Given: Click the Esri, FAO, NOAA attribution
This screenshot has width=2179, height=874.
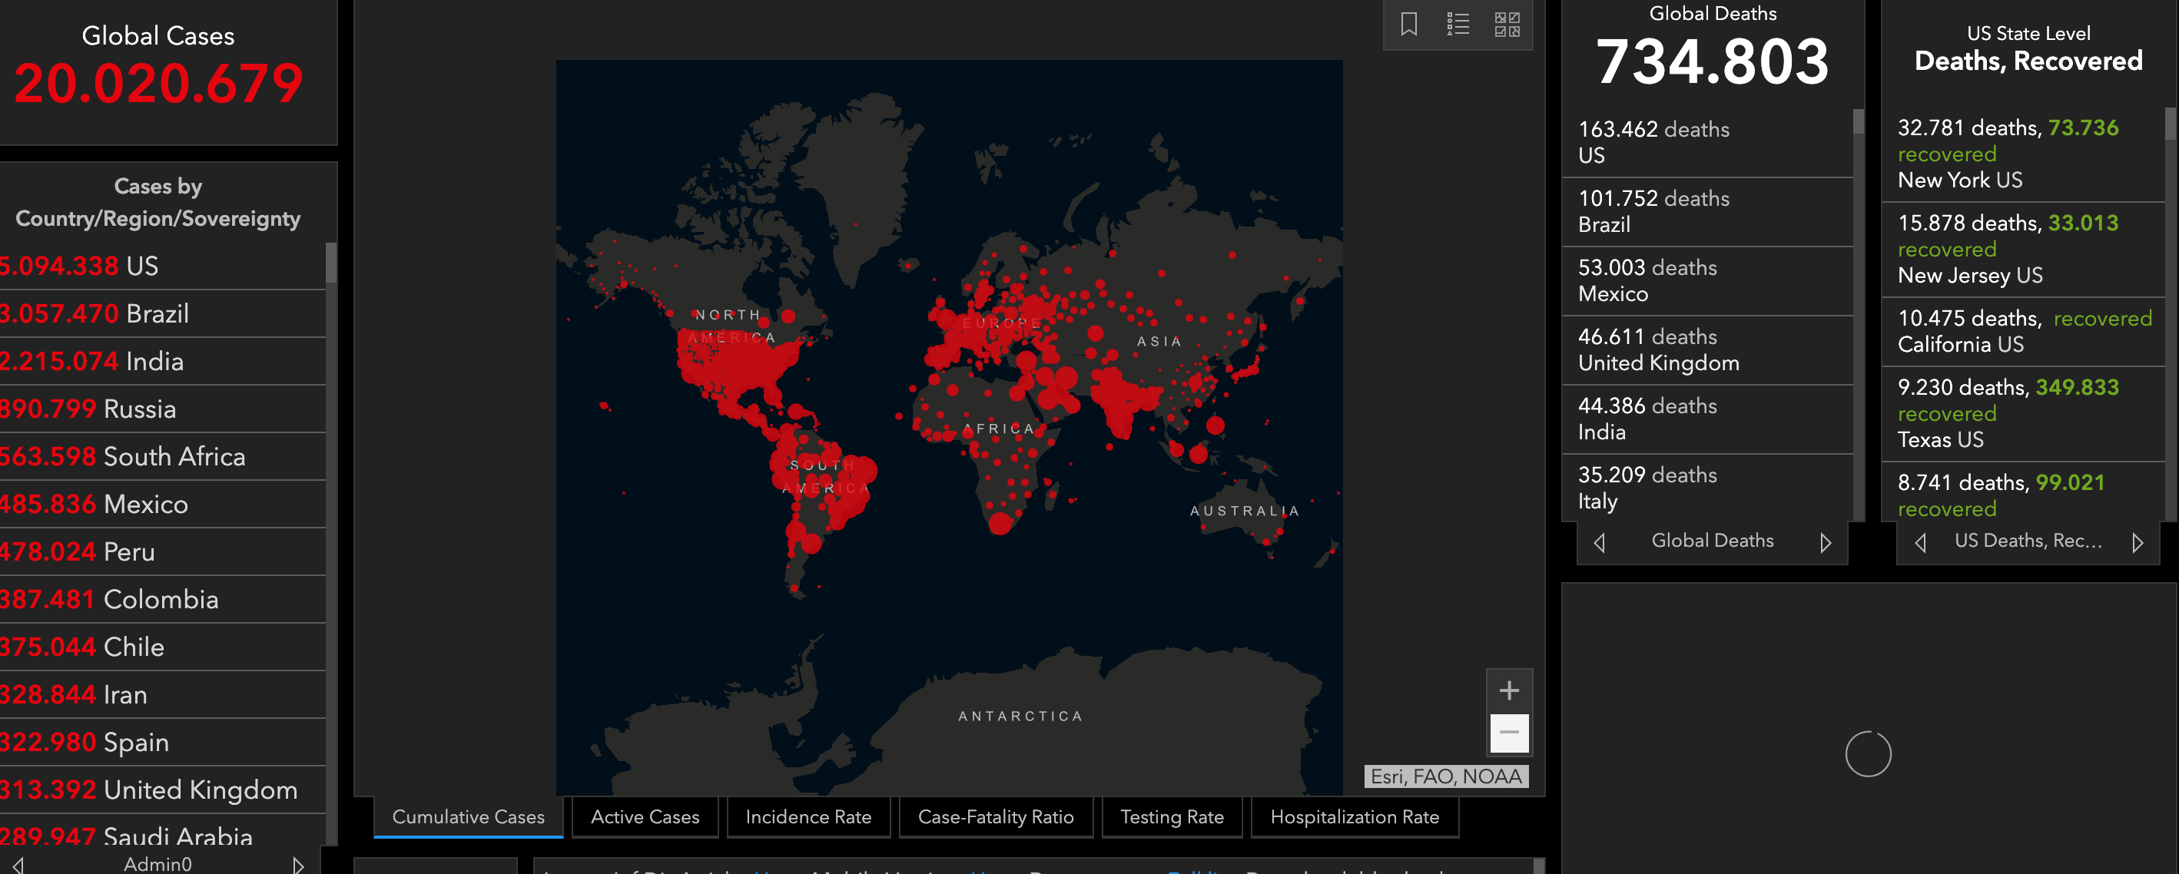Looking at the screenshot, I should (1445, 776).
